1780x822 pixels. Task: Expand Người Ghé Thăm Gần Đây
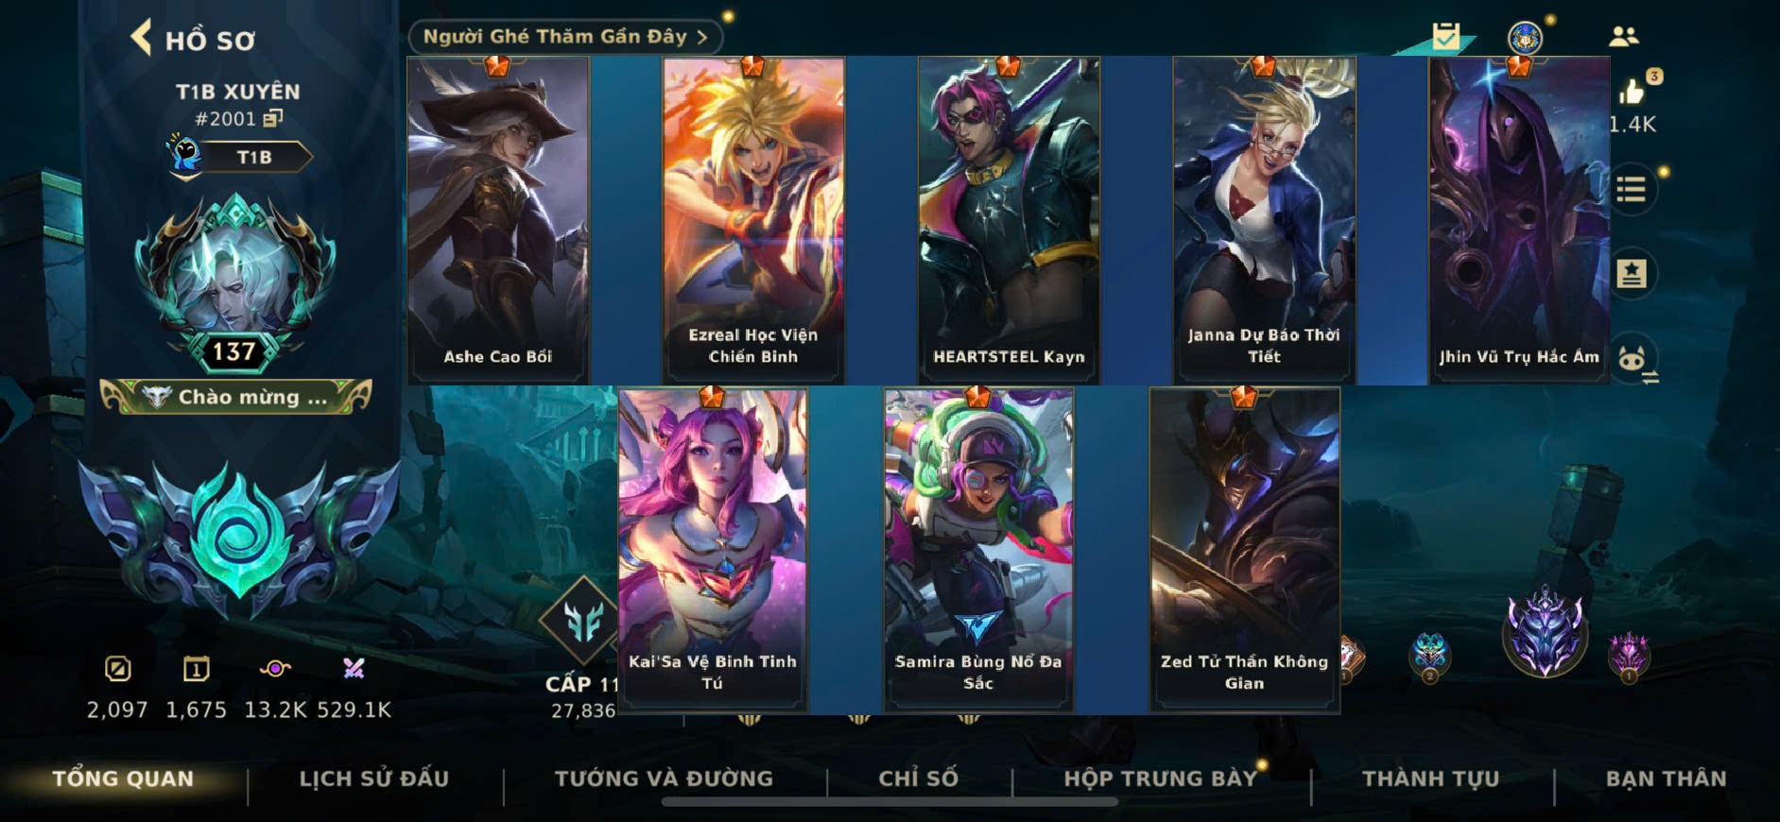tap(565, 37)
